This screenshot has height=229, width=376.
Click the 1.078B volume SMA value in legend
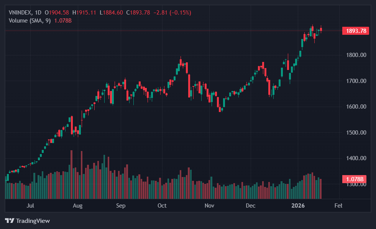(x=63, y=20)
